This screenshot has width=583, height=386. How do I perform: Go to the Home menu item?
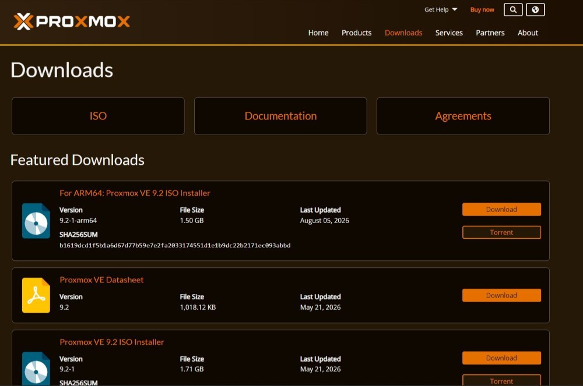click(318, 33)
